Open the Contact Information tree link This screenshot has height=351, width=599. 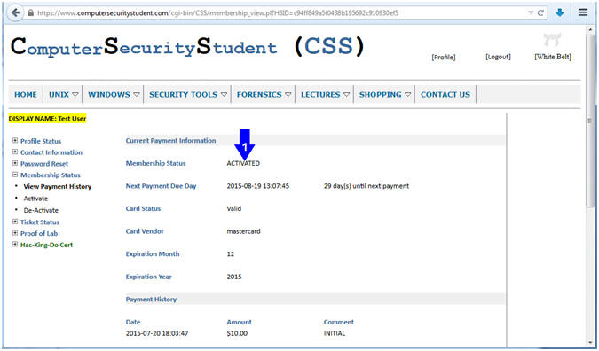pos(51,152)
